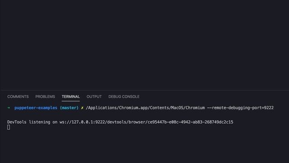Click the green prompt arrow in terminal
Viewport: 289px width, 163px height.
coord(9,108)
